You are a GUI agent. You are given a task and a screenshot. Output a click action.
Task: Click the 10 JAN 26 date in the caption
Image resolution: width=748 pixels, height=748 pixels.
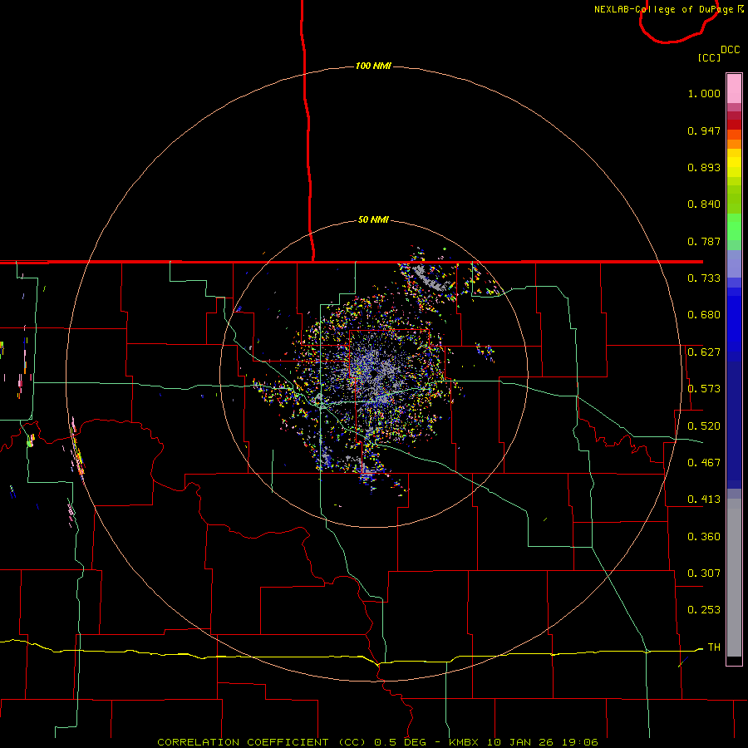(520, 742)
